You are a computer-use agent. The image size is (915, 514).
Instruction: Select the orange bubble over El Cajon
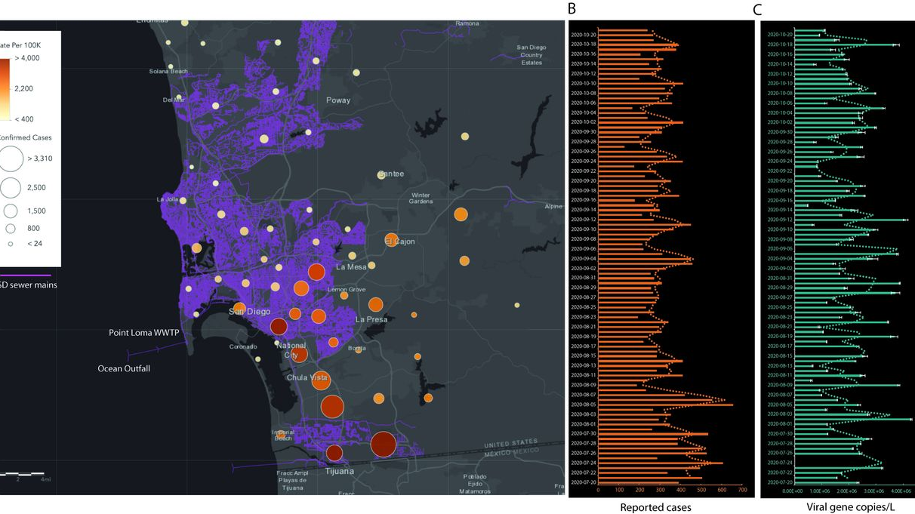coord(392,242)
